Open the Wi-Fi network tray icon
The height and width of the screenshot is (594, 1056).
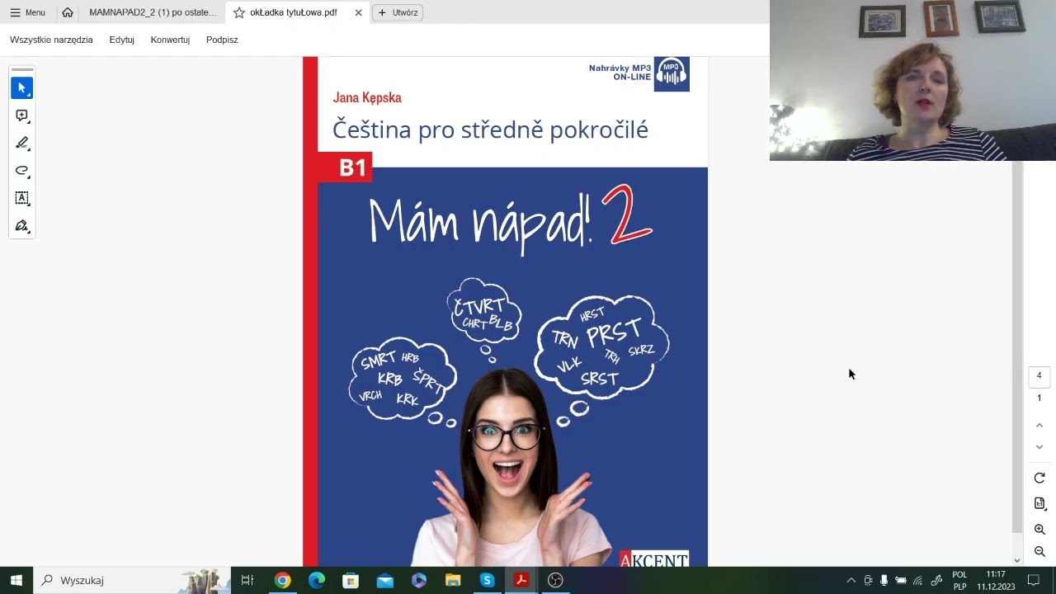[x=917, y=580]
